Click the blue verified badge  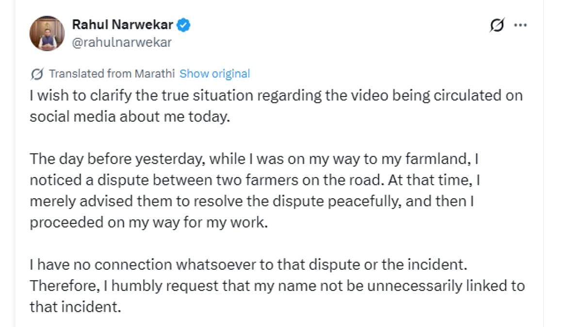coord(183,25)
